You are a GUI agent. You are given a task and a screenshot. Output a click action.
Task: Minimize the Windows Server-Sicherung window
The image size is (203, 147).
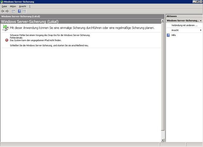click(194, 2)
